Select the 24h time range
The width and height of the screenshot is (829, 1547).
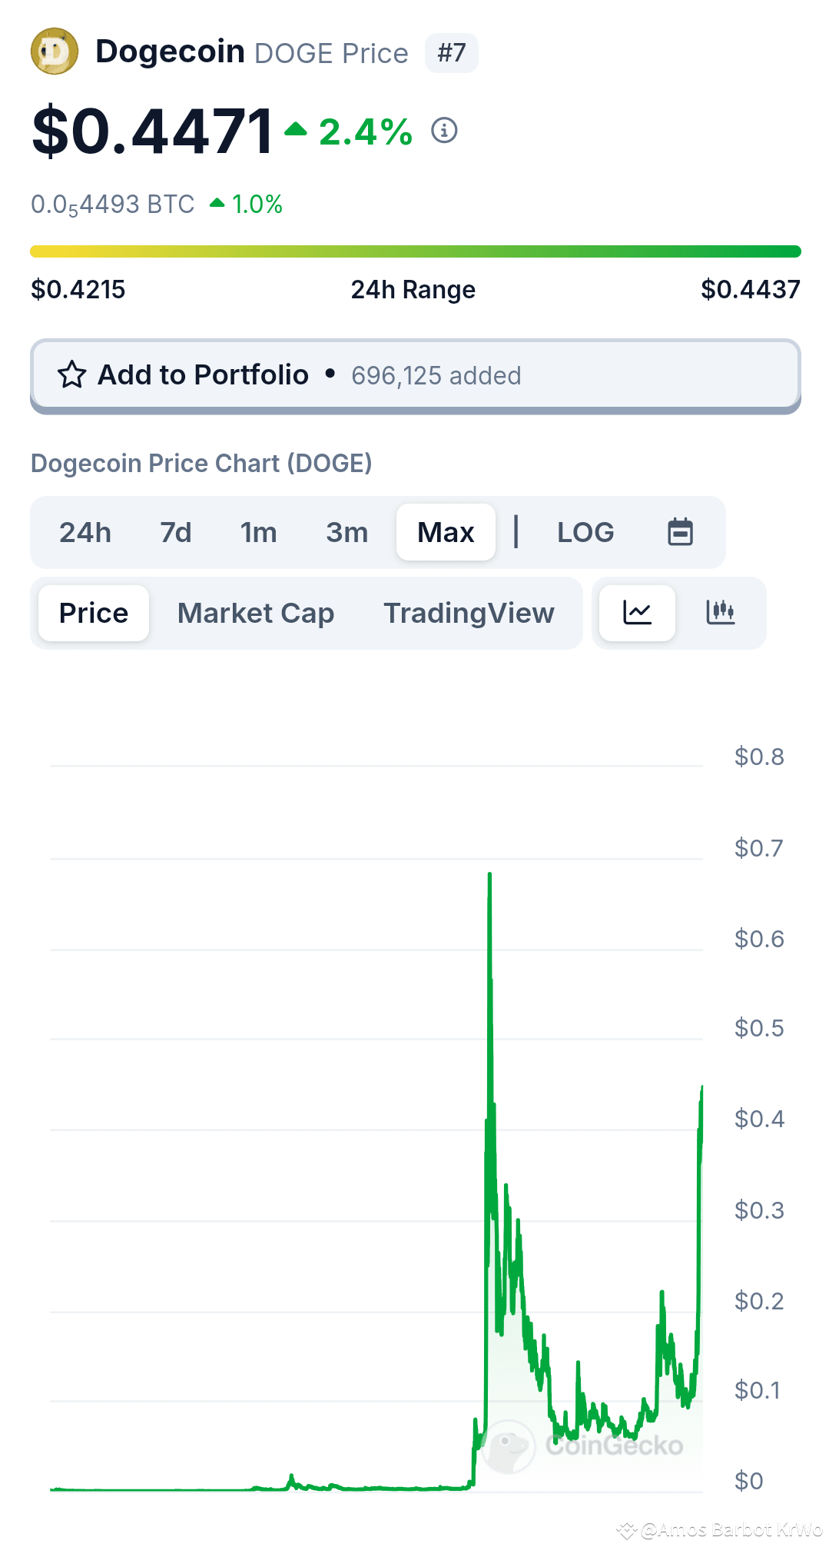click(x=85, y=532)
